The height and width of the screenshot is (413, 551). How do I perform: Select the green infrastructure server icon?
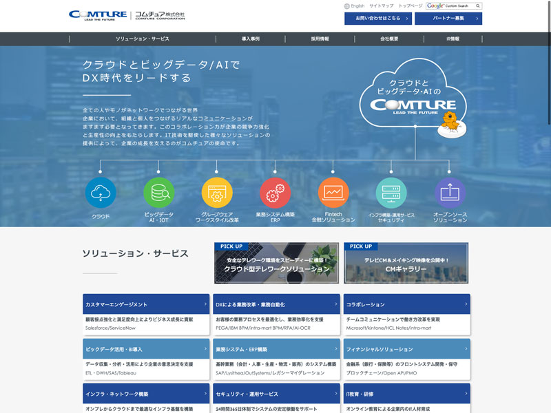click(391, 193)
